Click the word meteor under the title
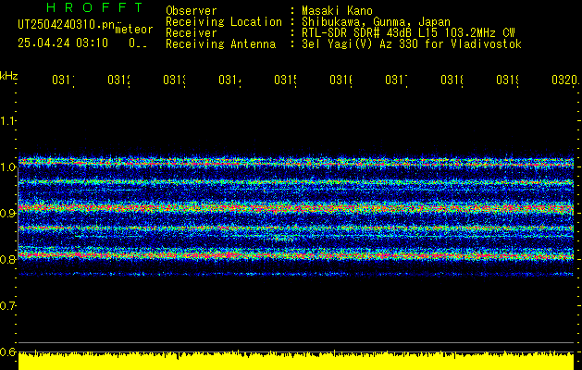 point(134,30)
